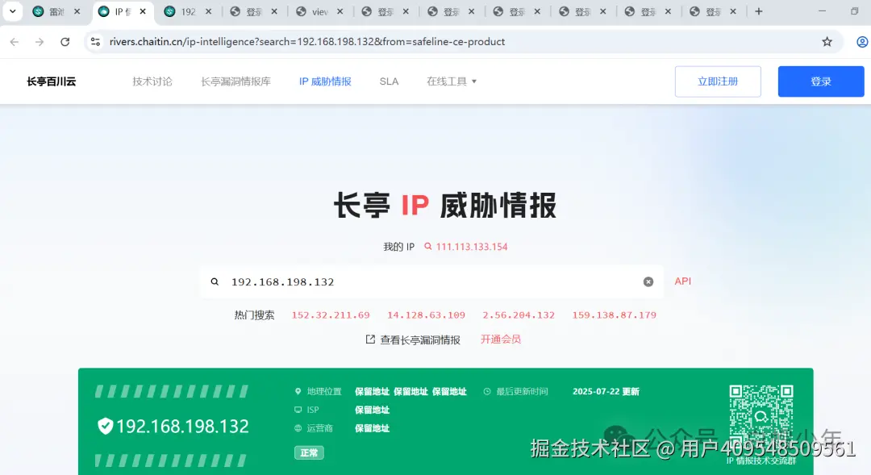Image resolution: width=871 pixels, height=475 pixels.
Task: Search hot IP 152.32.211.69
Action: (331, 315)
